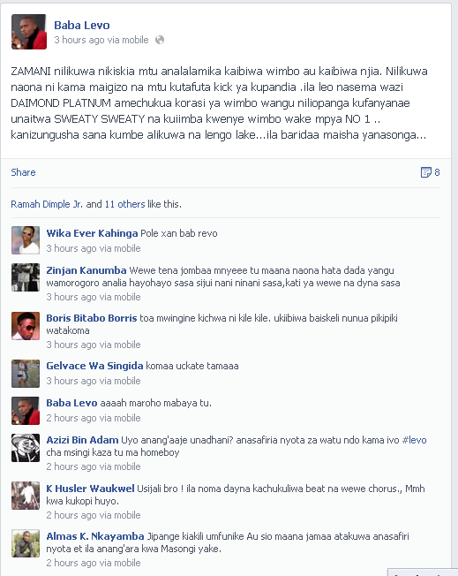Open Wika Ever Kahinga's avatar thumbnail
458x576 pixels.
click(x=26, y=240)
